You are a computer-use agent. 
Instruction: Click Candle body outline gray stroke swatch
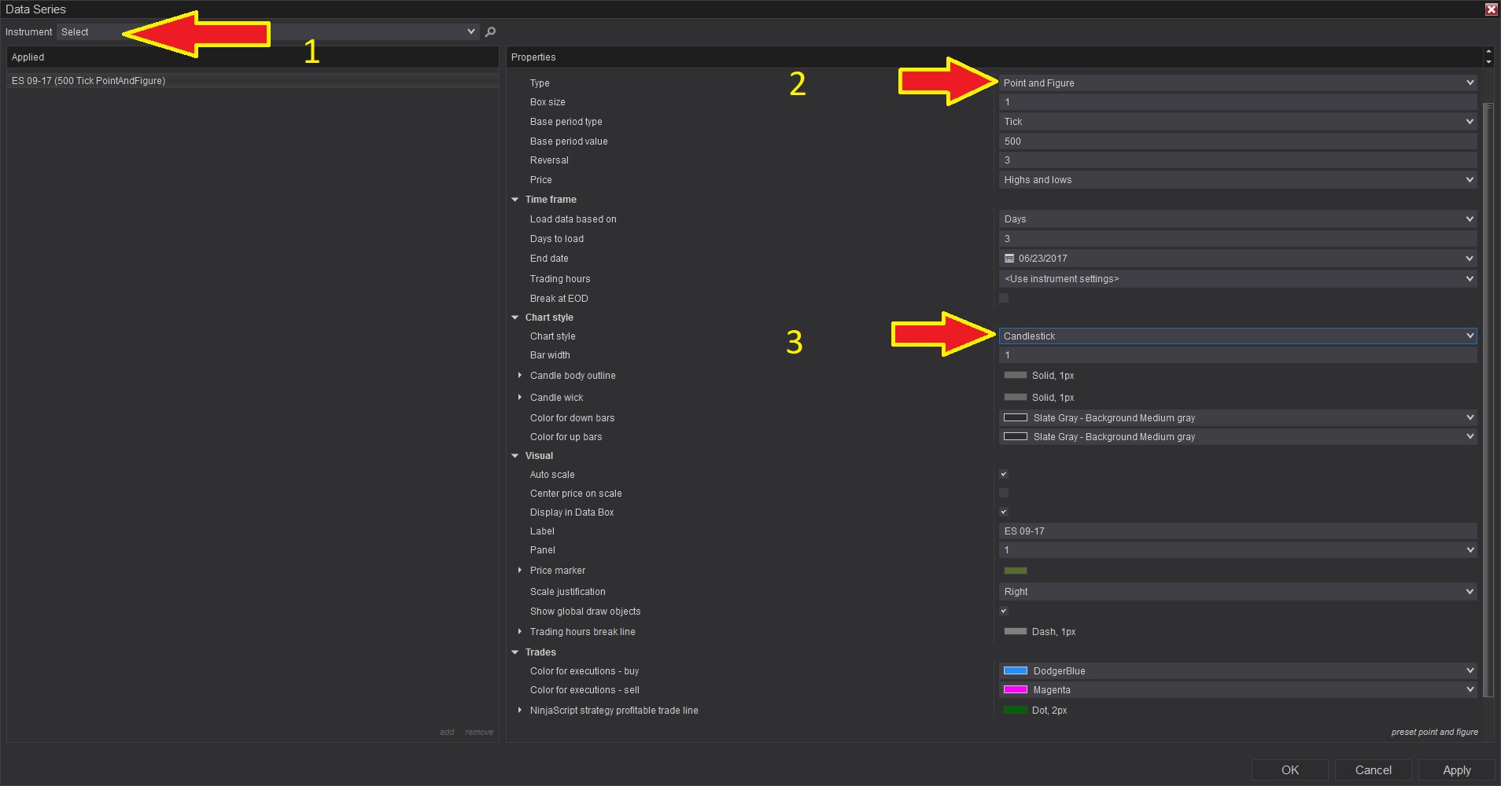click(x=1016, y=375)
